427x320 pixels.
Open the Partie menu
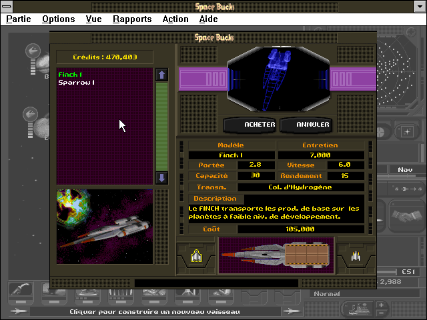coord(19,19)
